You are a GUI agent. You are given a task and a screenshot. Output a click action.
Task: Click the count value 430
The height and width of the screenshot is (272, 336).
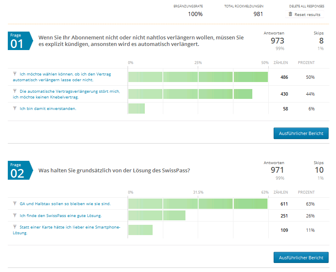(284, 94)
